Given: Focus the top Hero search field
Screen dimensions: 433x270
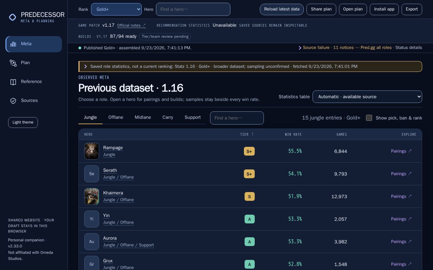Looking at the screenshot, I should coord(193,9).
